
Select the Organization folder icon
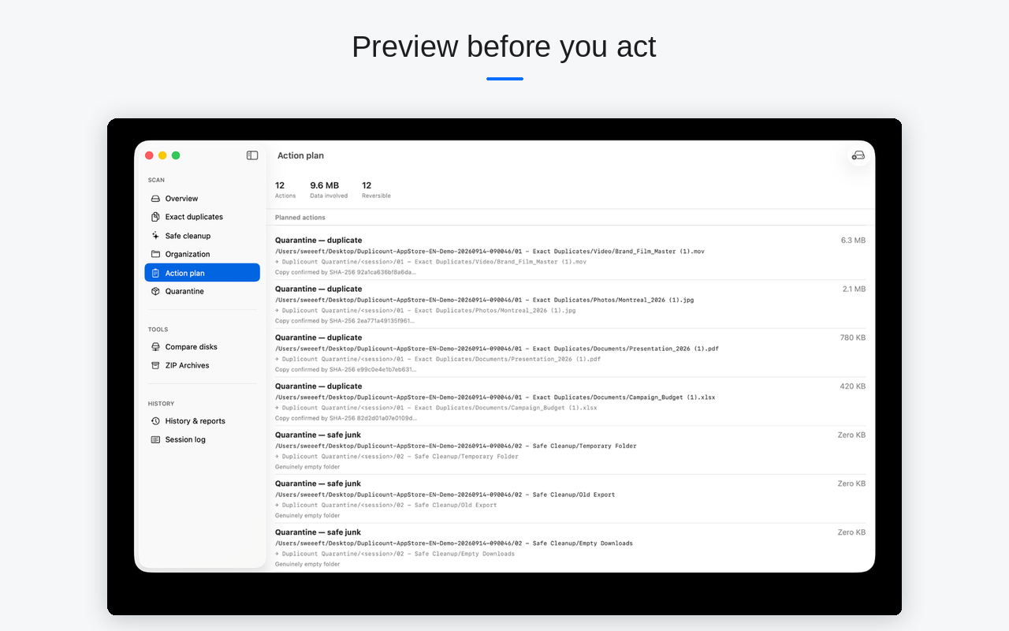click(x=155, y=254)
